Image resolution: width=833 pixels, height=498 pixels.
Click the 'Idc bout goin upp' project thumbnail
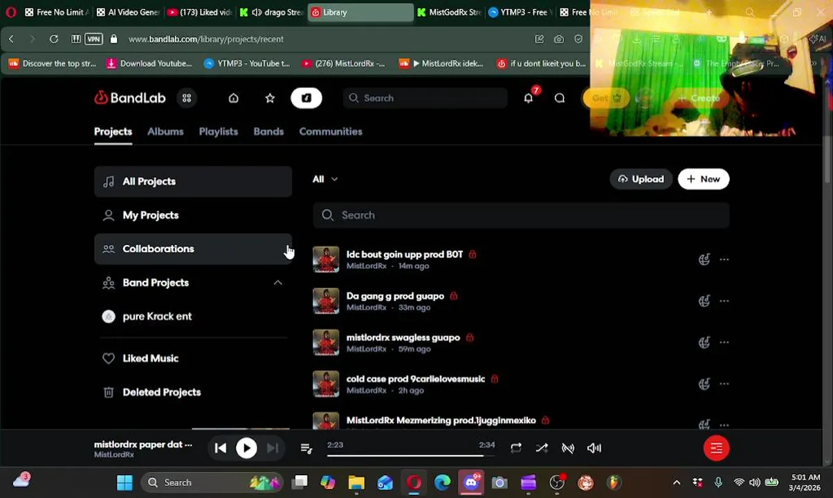pos(326,259)
